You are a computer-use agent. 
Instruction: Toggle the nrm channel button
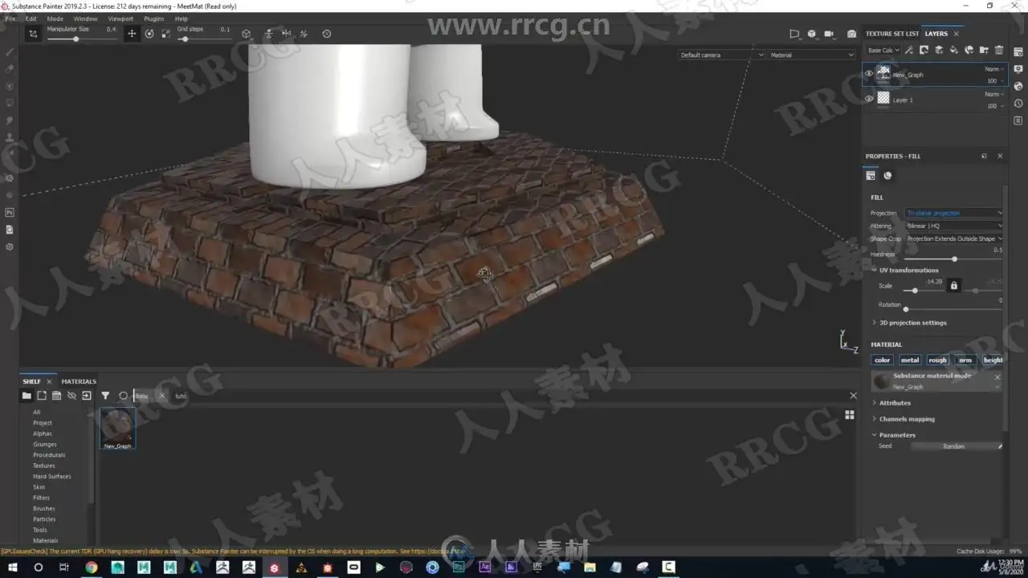click(965, 360)
